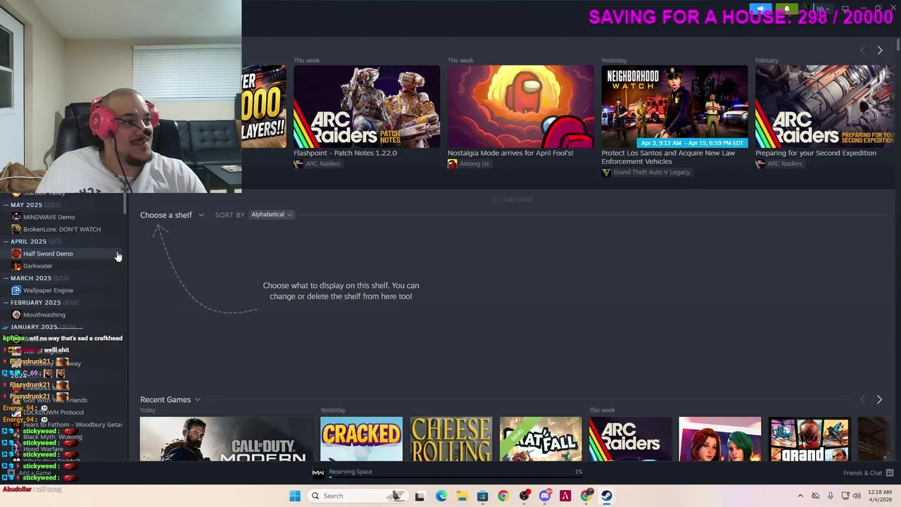The width and height of the screenshot is (901, 507).
Task: Open the Alphabetical sort dropdown
Action: click(272, 215)
